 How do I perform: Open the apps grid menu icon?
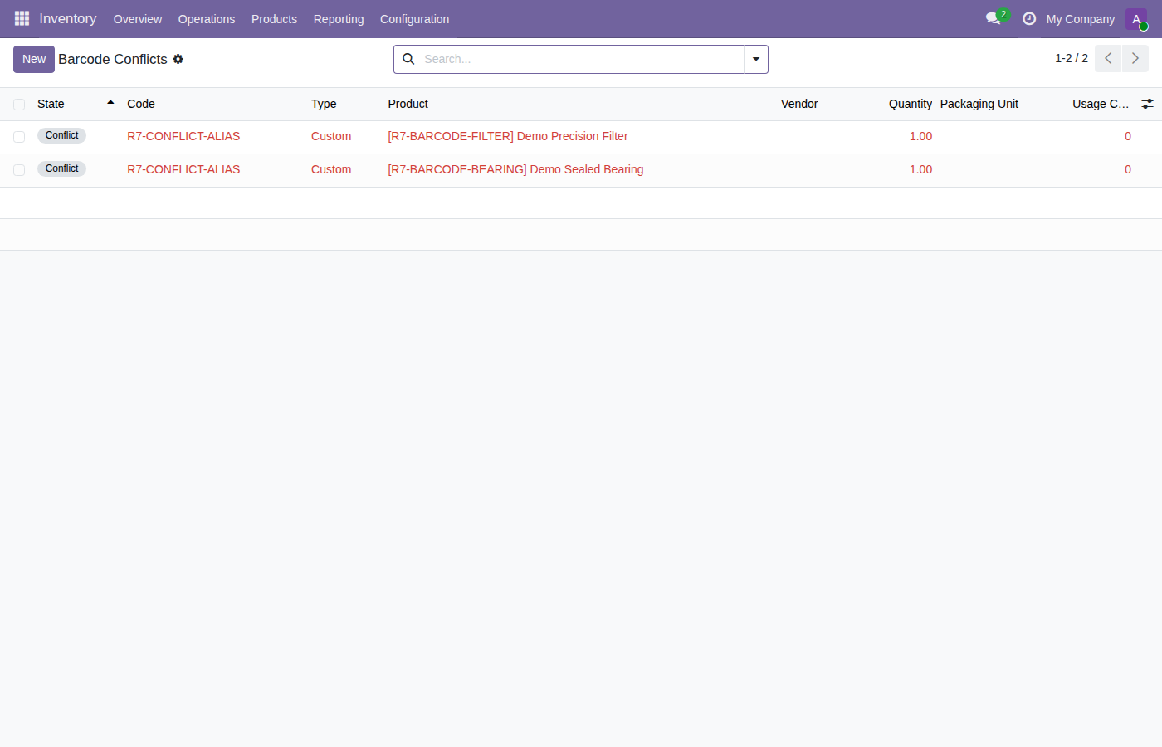point(22,18)
